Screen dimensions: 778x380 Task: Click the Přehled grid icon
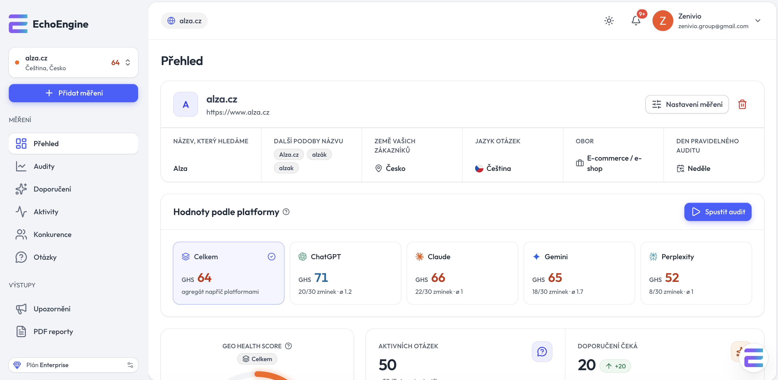(21, 144)
